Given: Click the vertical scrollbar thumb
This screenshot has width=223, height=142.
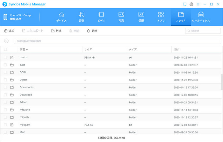Looking at the screenshot, I should pos(222,82).
